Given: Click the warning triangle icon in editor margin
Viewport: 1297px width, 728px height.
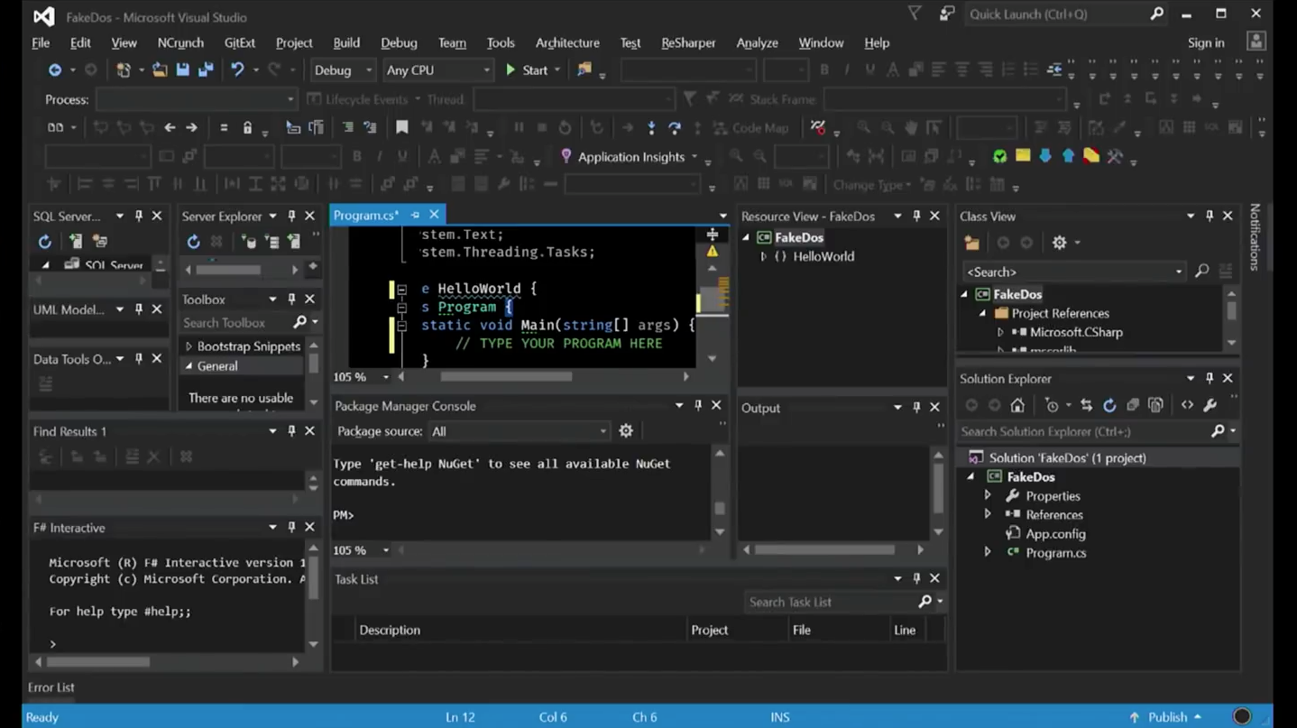Looking at the screenshot, I should click(x=712, y=251).
